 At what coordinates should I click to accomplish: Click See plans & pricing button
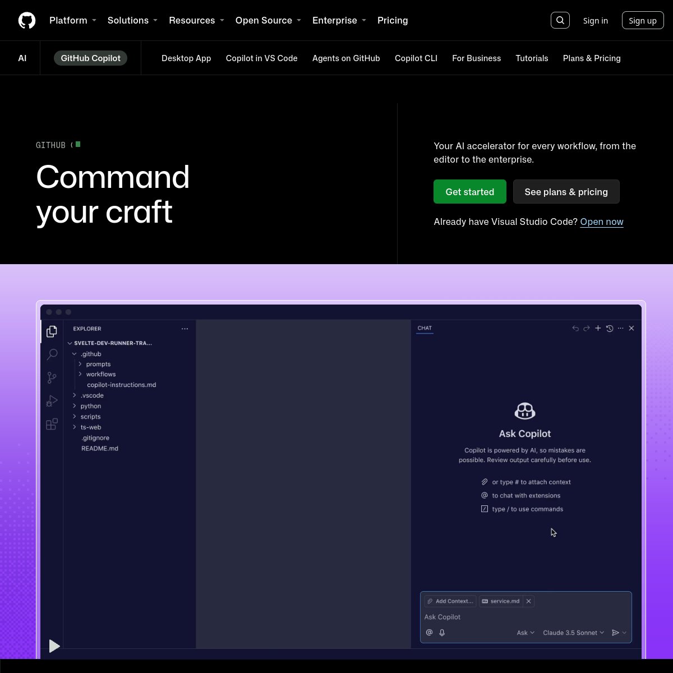click(566, 192)
